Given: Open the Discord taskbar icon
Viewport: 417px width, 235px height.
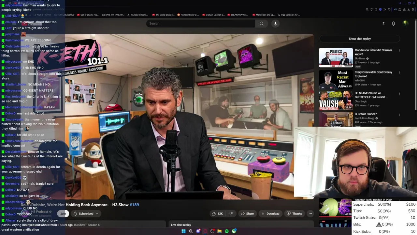Looking at the screenshot, I should click(x=198, y=231).
